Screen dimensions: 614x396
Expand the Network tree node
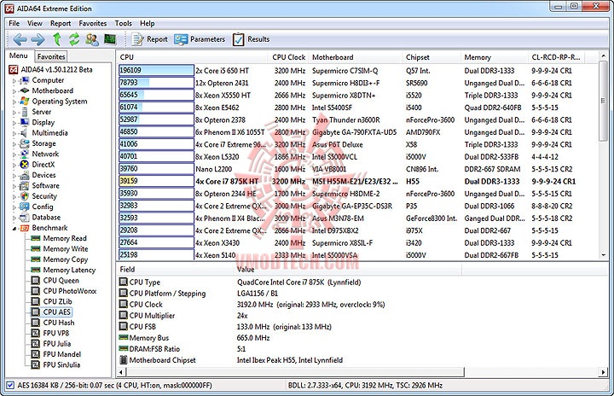click(x=14, y=154)
